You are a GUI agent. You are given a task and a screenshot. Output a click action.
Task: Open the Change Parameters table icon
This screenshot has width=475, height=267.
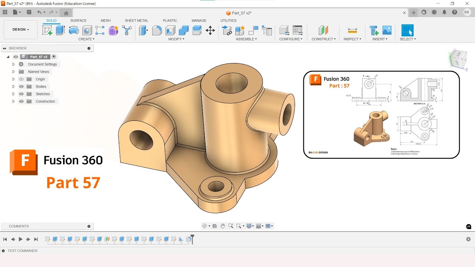[x=298, y=30]
